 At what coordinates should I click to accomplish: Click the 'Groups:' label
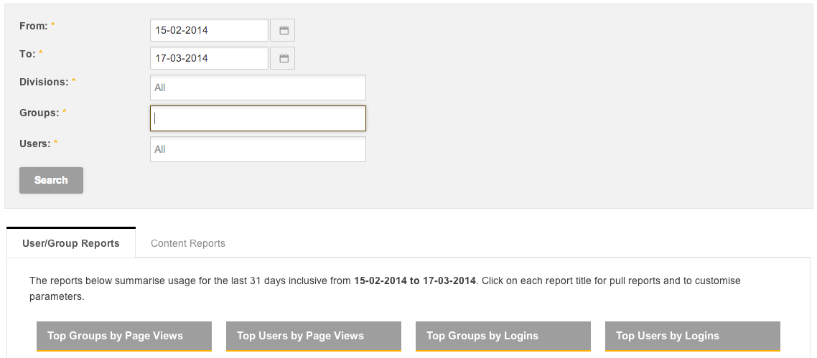39,113
